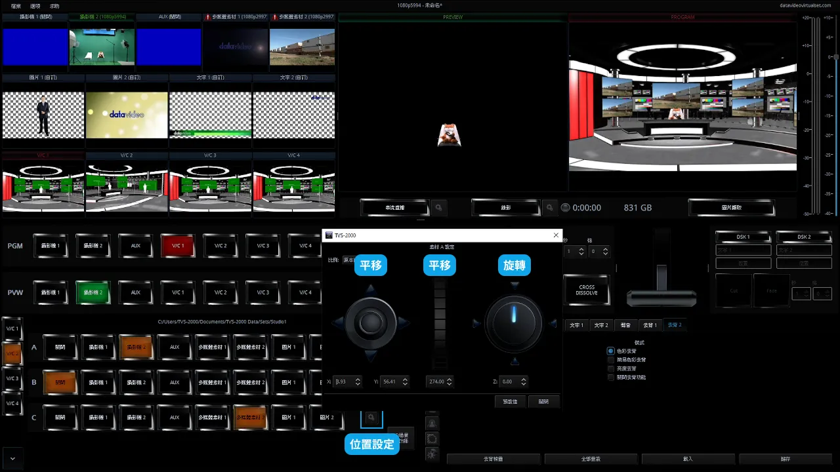Switch to the 去背 1 tab
Viewport: 840px width, 472px height.
tap(650, 325)
